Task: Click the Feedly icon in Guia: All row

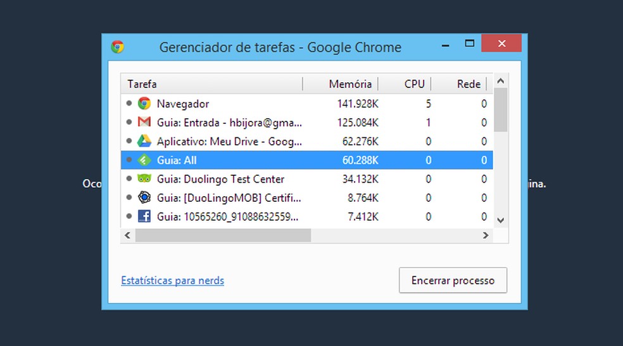Action: coord(144,160)
